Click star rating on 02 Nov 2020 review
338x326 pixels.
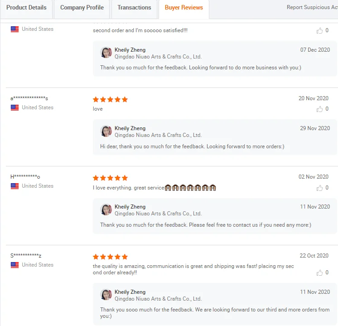pos(110,178)
